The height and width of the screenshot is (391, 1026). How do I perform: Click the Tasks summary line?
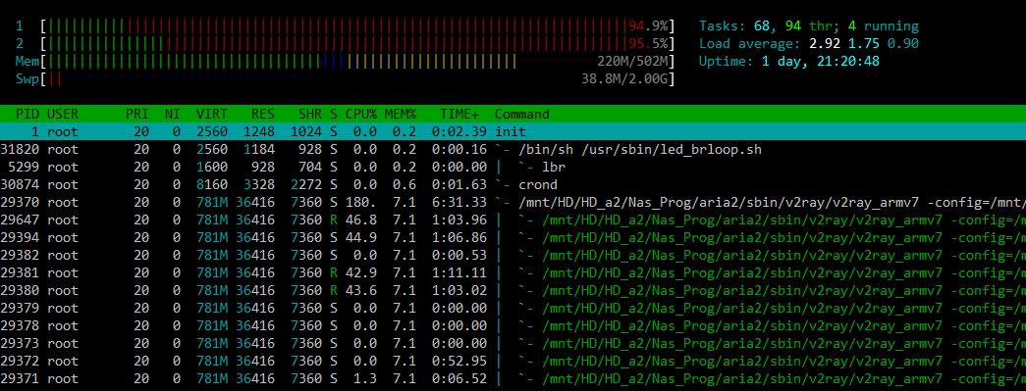coord(809,26)
